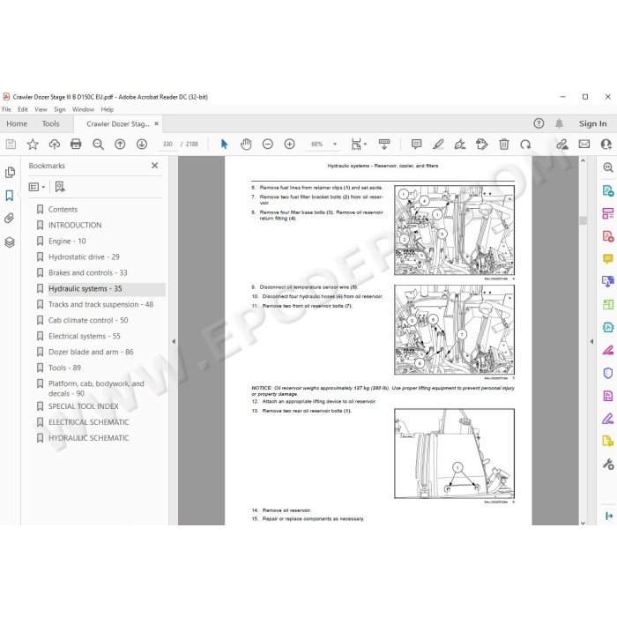Open the Protect shield tool
617x617 pixels.
coord(608,373)
